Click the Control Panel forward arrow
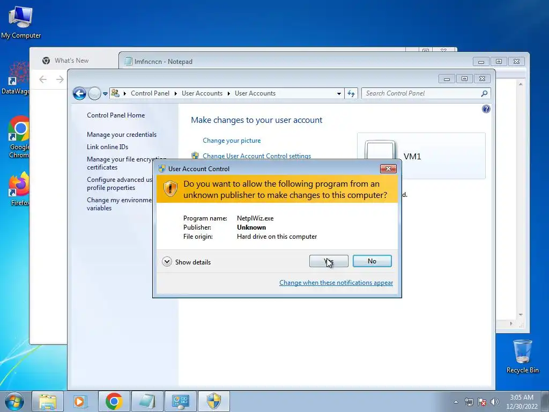This screenshot has height=412, width=549. [94, 93]
